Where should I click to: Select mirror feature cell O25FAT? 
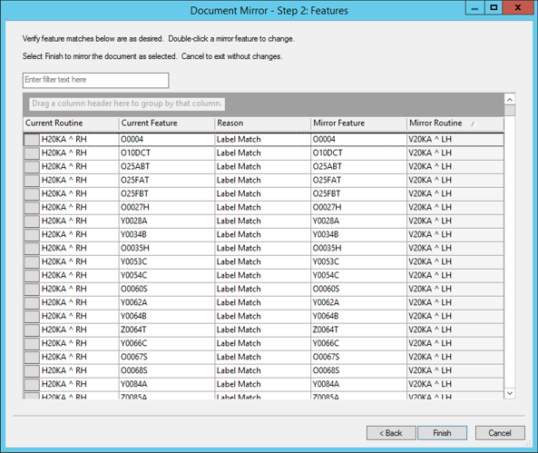click(x=359, y=180)
